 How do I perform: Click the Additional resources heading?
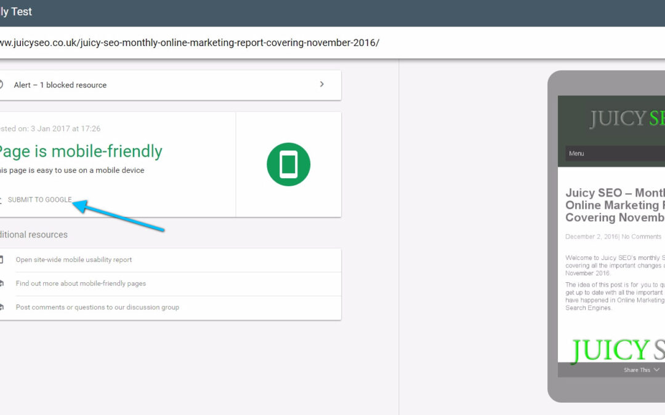[33, 235]
